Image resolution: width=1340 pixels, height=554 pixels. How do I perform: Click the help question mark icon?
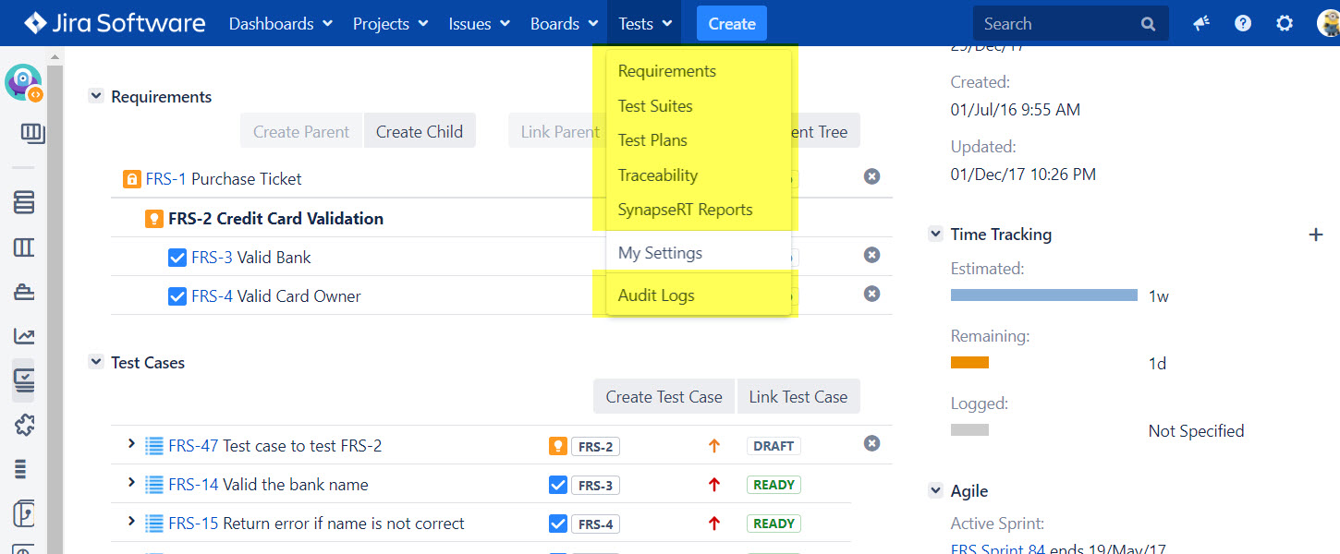1243,24
